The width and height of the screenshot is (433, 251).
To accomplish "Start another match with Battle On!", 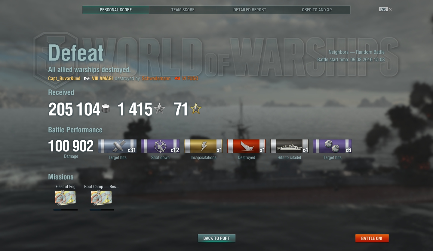I will tap(372, 238).
